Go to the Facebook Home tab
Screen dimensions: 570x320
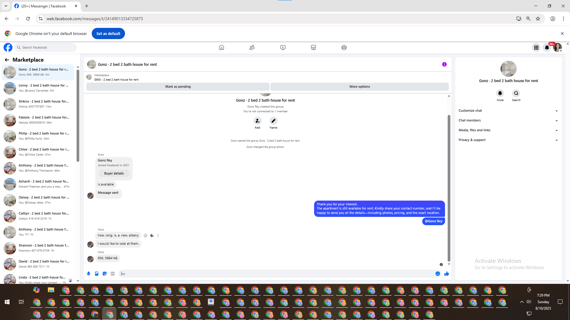[221, 47]
